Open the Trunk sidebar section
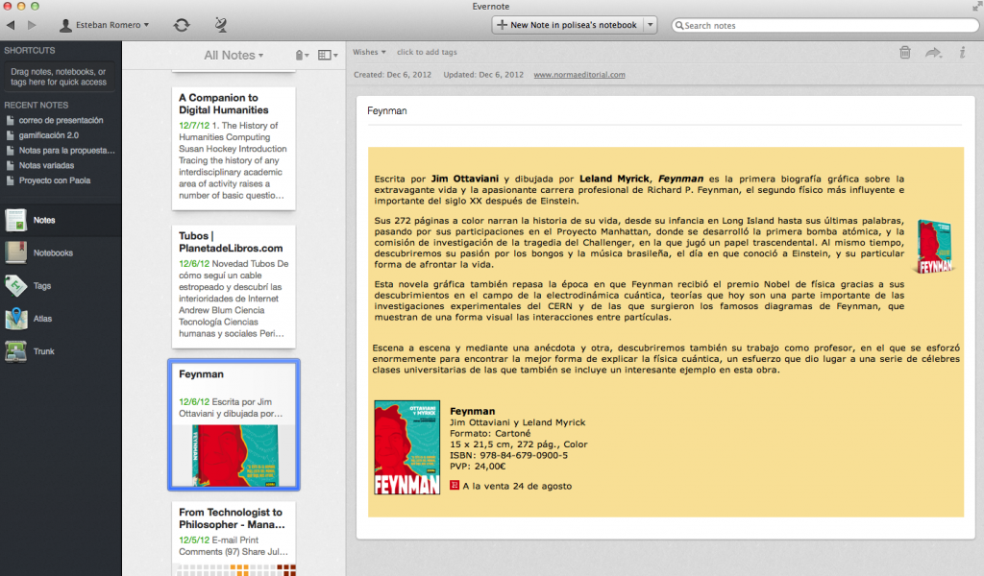The image size is (984, 576). pos(61,351)
